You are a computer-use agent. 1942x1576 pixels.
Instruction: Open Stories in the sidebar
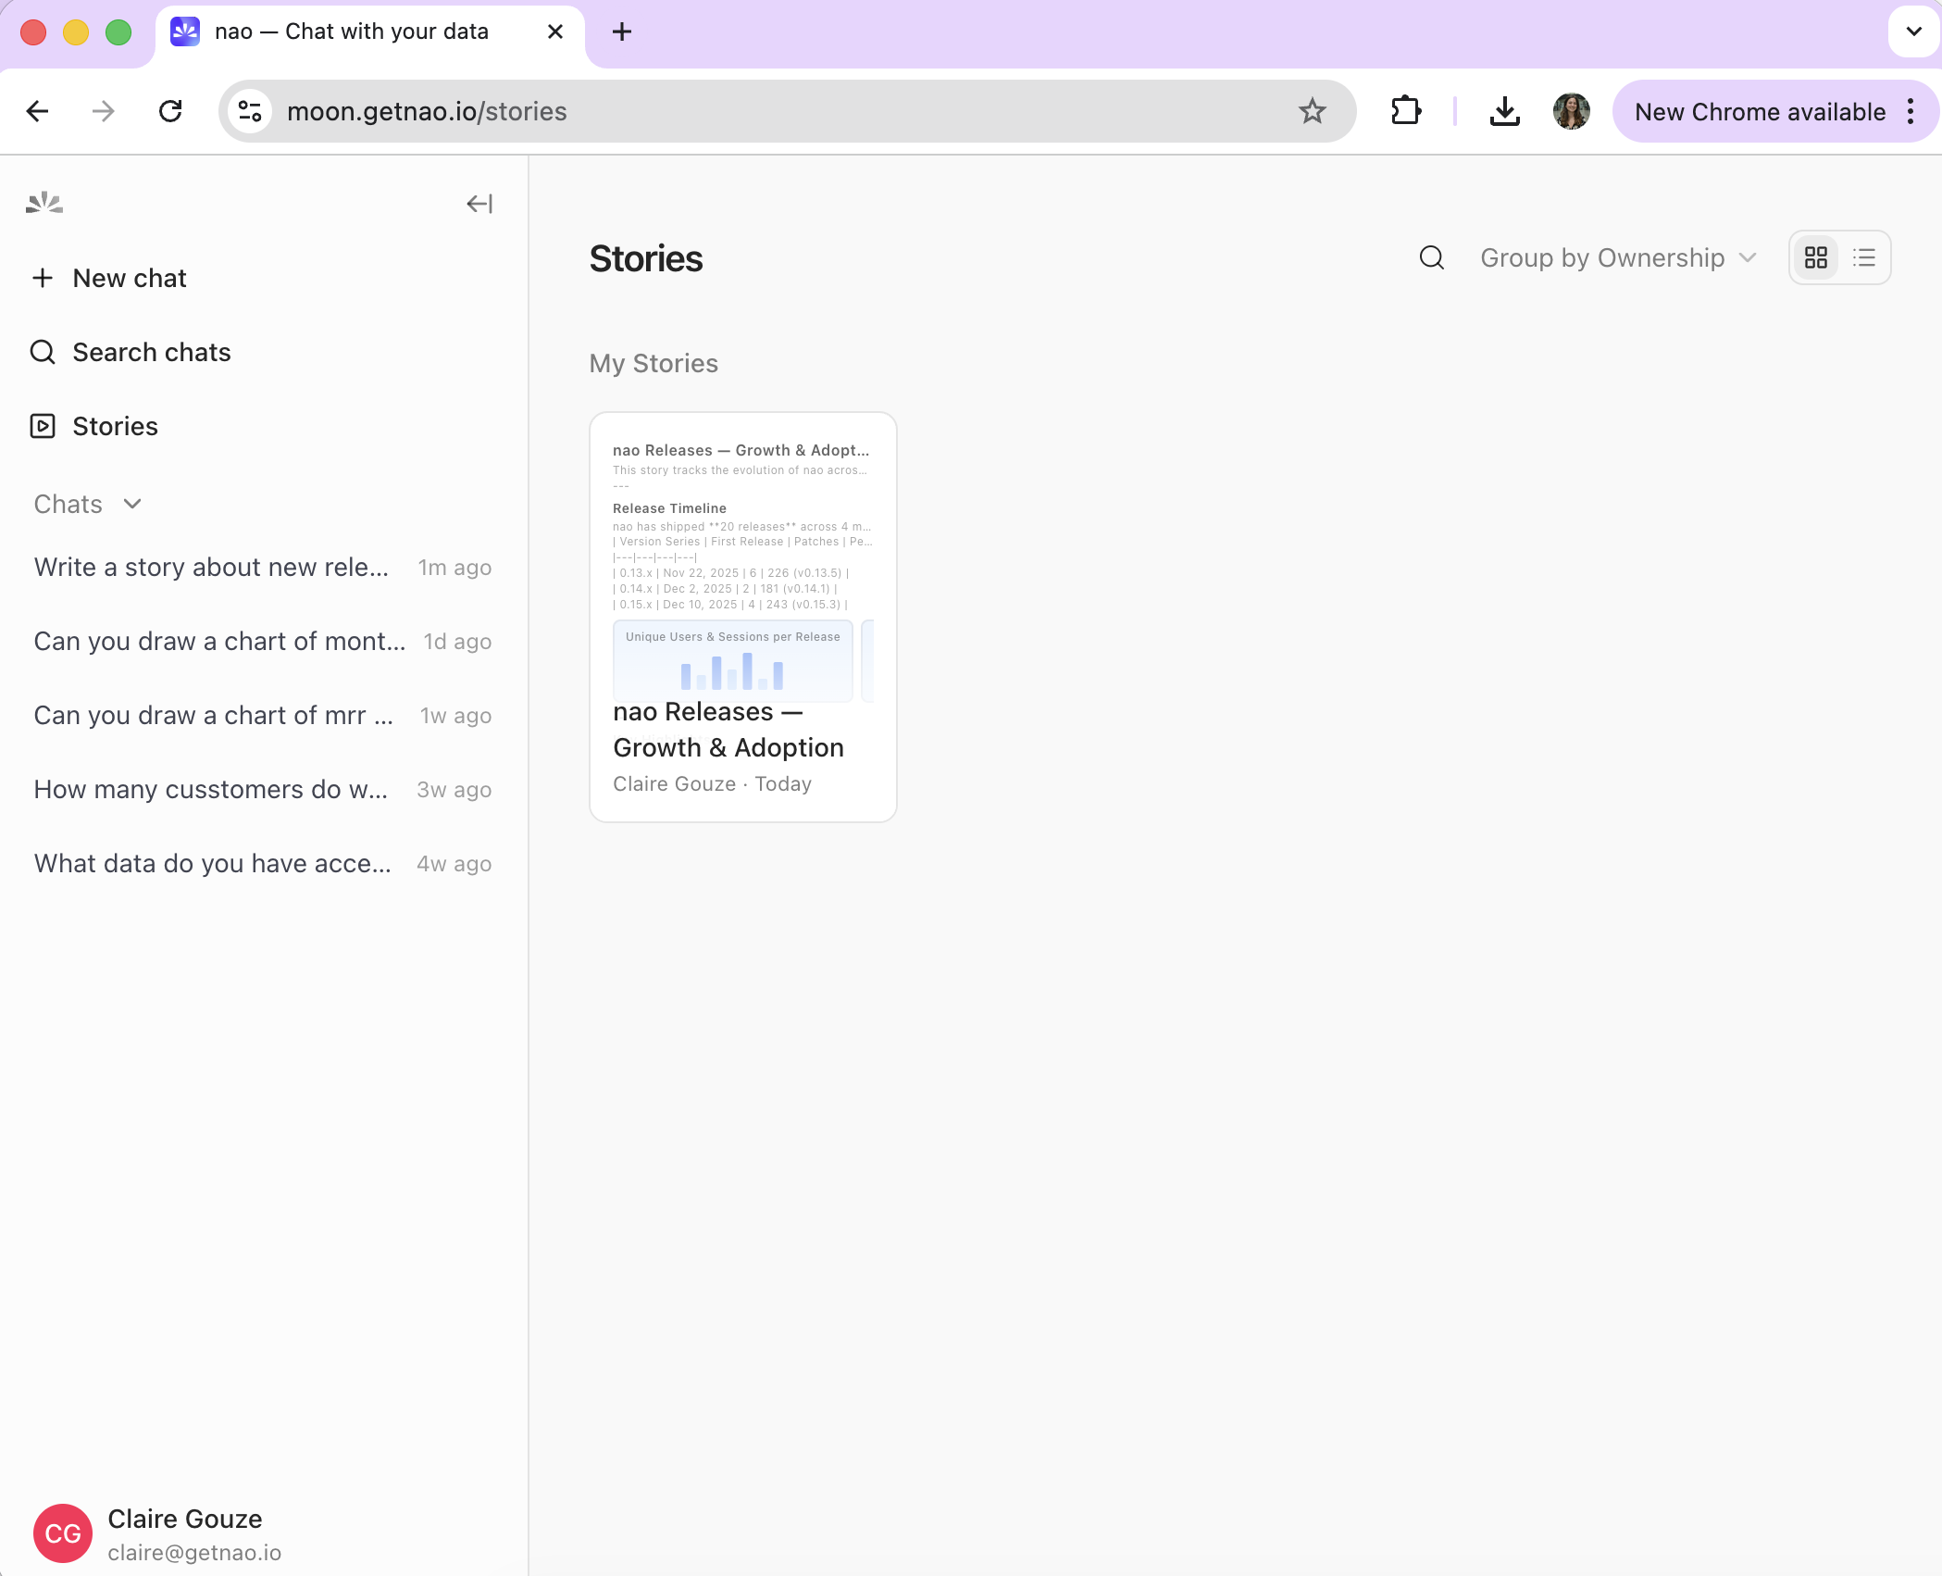click(115, 426)
